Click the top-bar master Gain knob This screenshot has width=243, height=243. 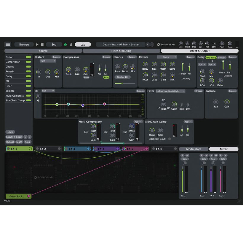(230, 44)
